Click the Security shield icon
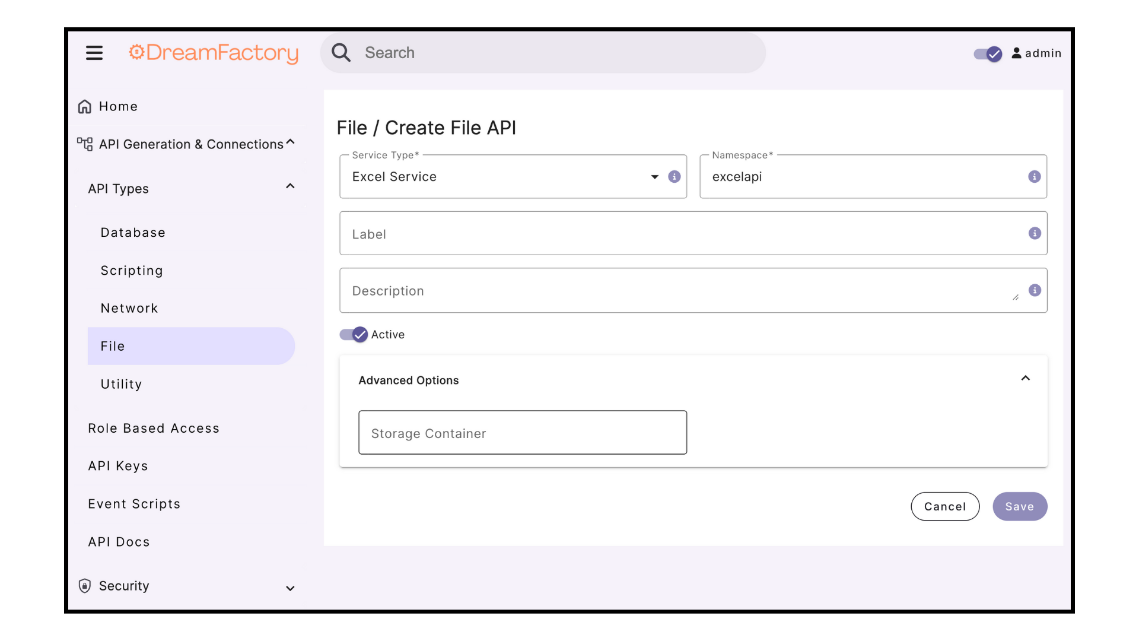Screen dimensions: 1139x641 coord(84,586)
